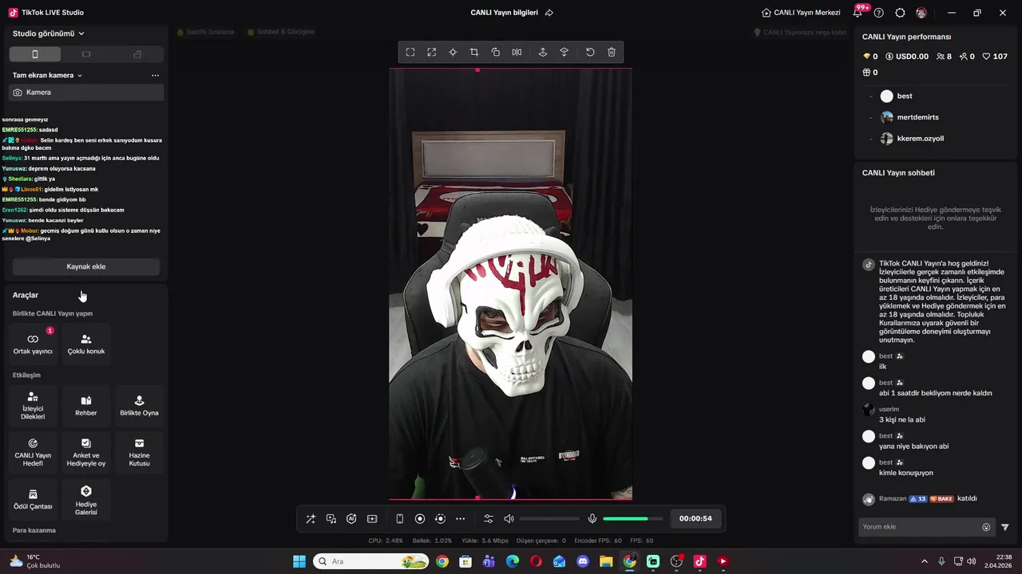
Task: Select the portrait phone layout button
Action: [x=35, y=54]
